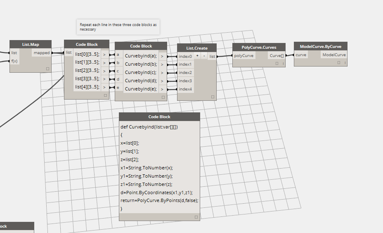Toggle preview square on List.Map node
This screenshot has width=383, height=233.
47,69
